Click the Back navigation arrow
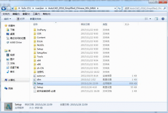The height and width of the screenshot is (113, 168). click(4, 8)
